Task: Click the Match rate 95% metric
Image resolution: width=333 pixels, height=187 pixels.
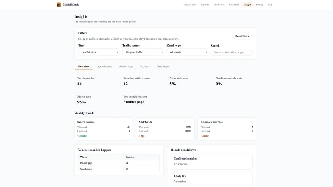Action: point(82,102)
